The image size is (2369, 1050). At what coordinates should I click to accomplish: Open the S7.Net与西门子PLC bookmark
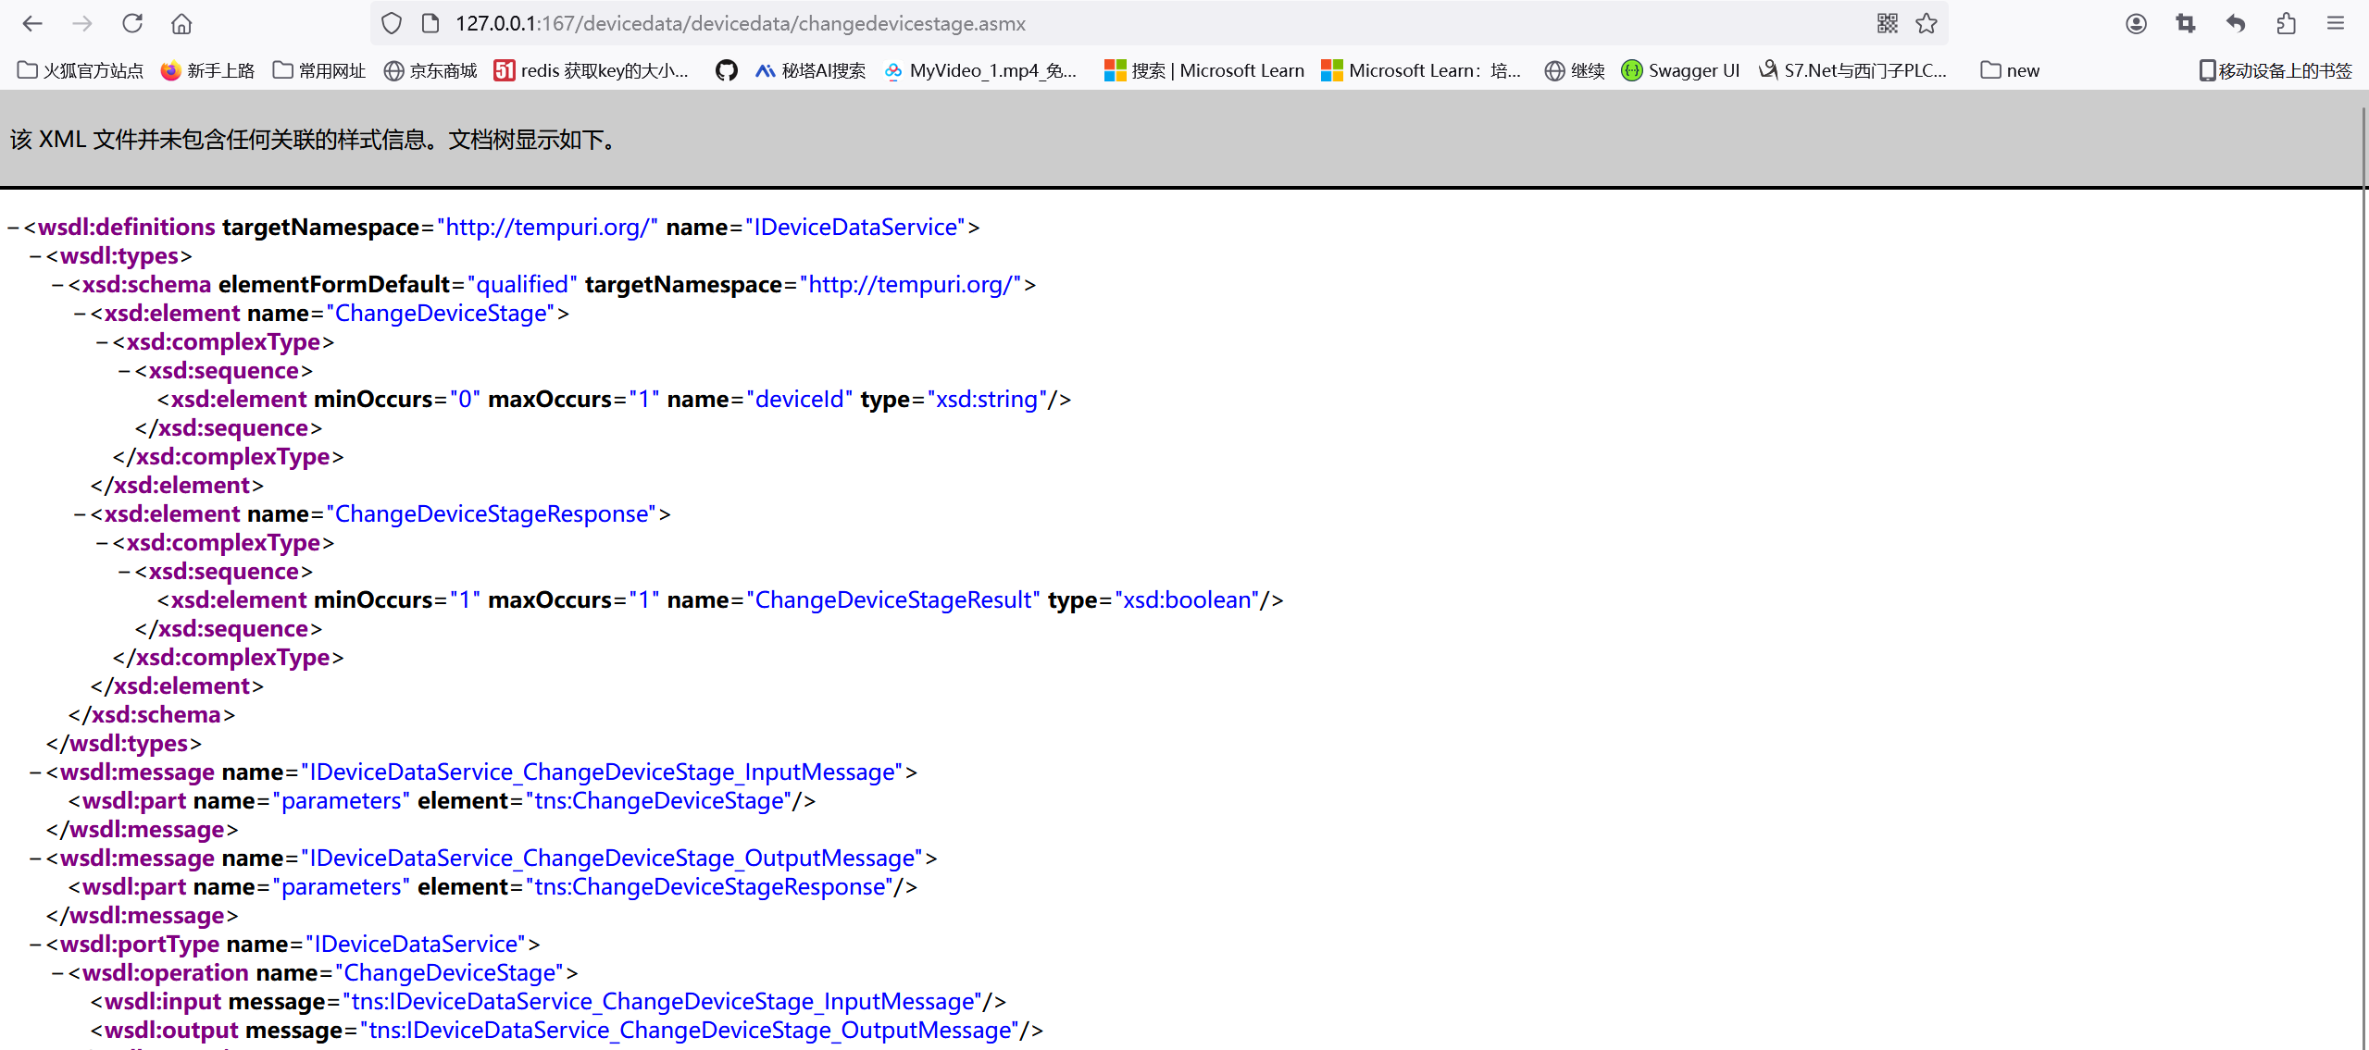point(1853,70)
